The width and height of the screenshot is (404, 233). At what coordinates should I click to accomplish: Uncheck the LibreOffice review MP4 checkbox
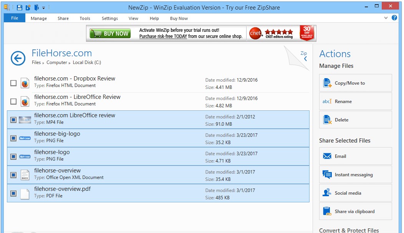[x=13, y=120]
